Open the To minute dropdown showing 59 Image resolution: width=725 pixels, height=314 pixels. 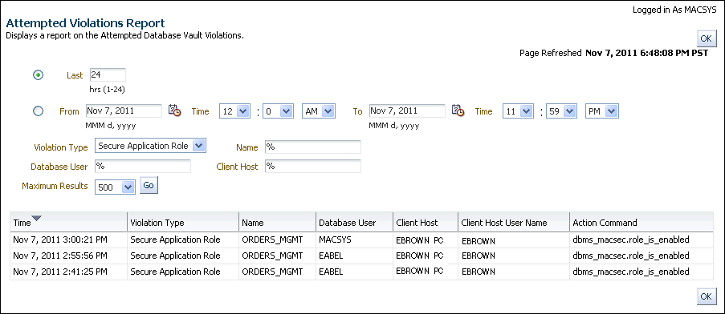pos(561,111)
